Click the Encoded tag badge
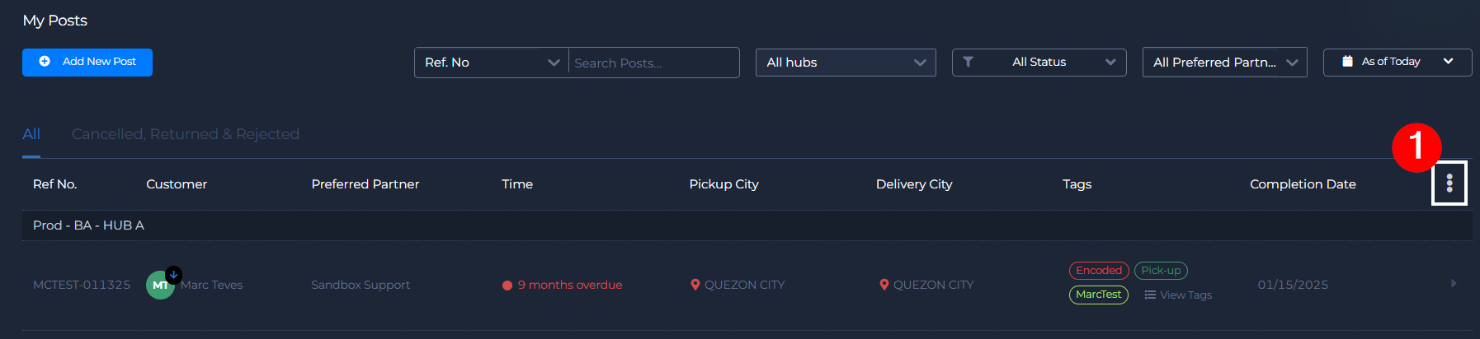The width and height of the screenshot is (1480, 339). 1099,271
